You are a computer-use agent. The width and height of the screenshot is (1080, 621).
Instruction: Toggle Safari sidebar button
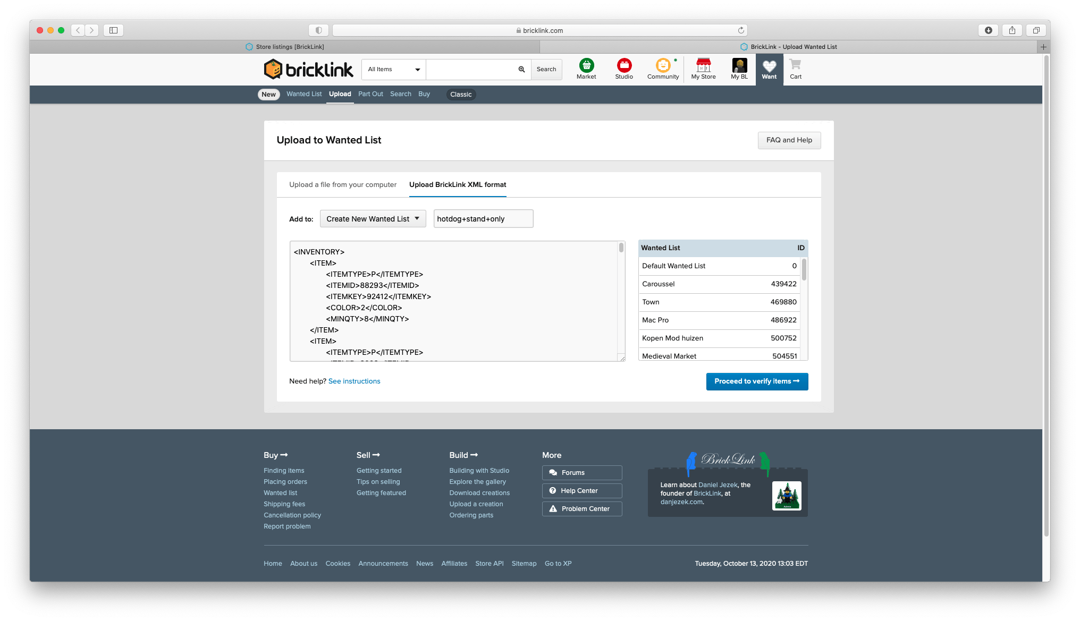click(113, 30)
